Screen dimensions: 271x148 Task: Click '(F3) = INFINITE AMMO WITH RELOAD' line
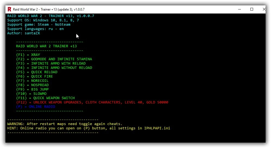[51, 63]
